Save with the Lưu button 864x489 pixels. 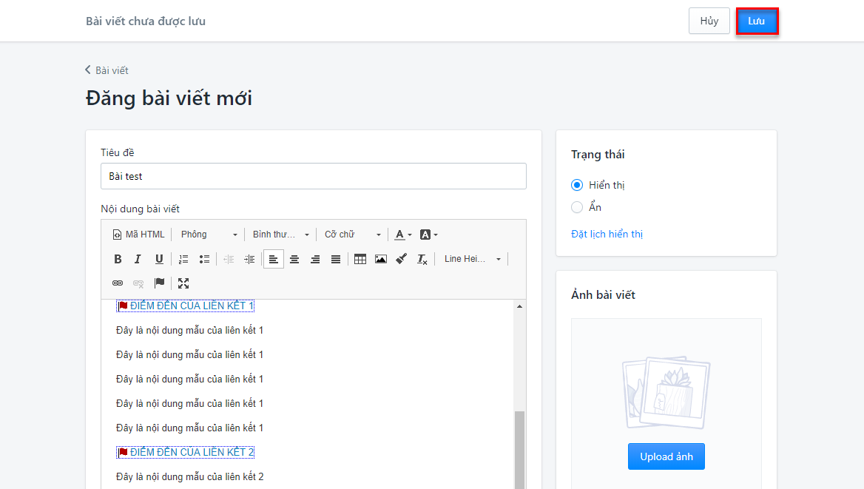pyautogui.click(x=757, y=21)
